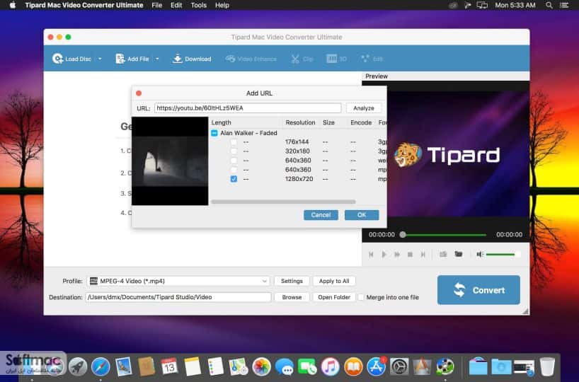
Task: Click the Apply to All button
Action: pyautogui.click(x=334, y=282)
